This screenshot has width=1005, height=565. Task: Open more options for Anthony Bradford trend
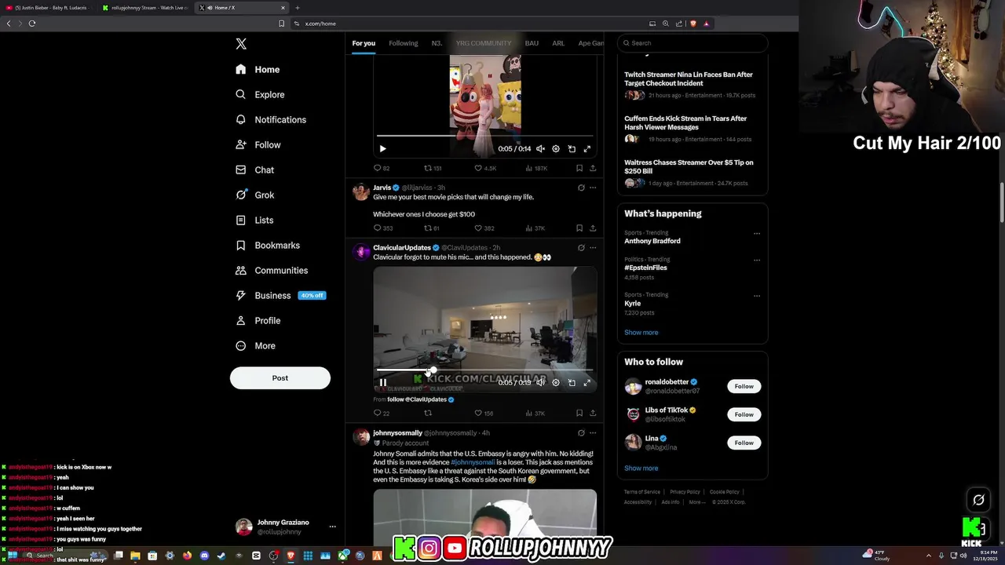[x=757, y=233]
